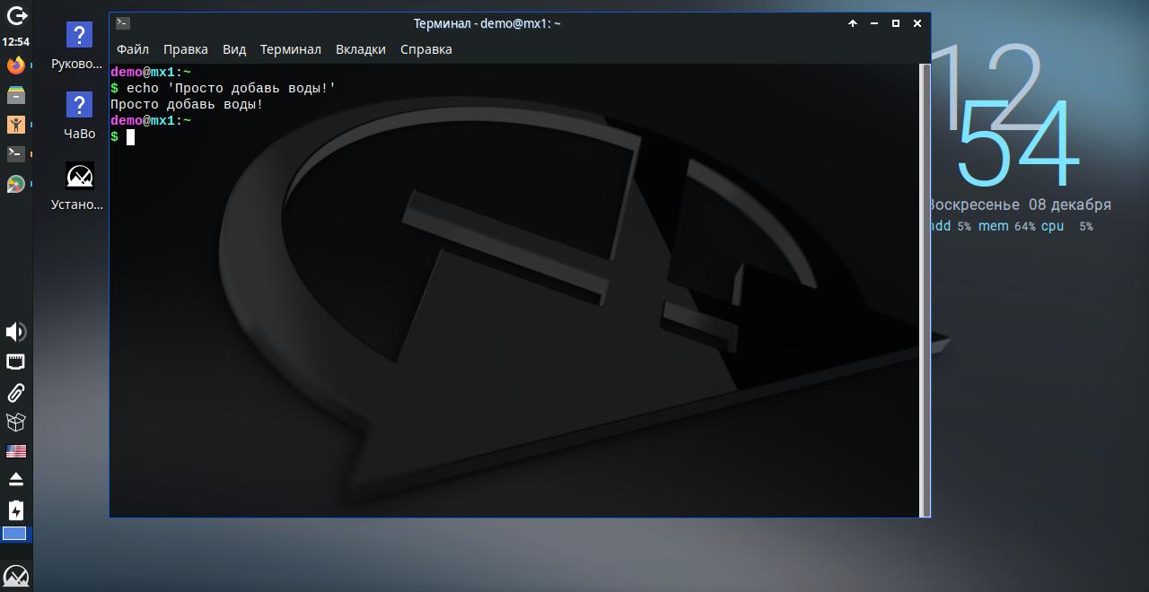Click the keep-above arrow title bar button
The height and width of the screenshot is (592, 1149).
pyautogui.click(x=853, y=23)
